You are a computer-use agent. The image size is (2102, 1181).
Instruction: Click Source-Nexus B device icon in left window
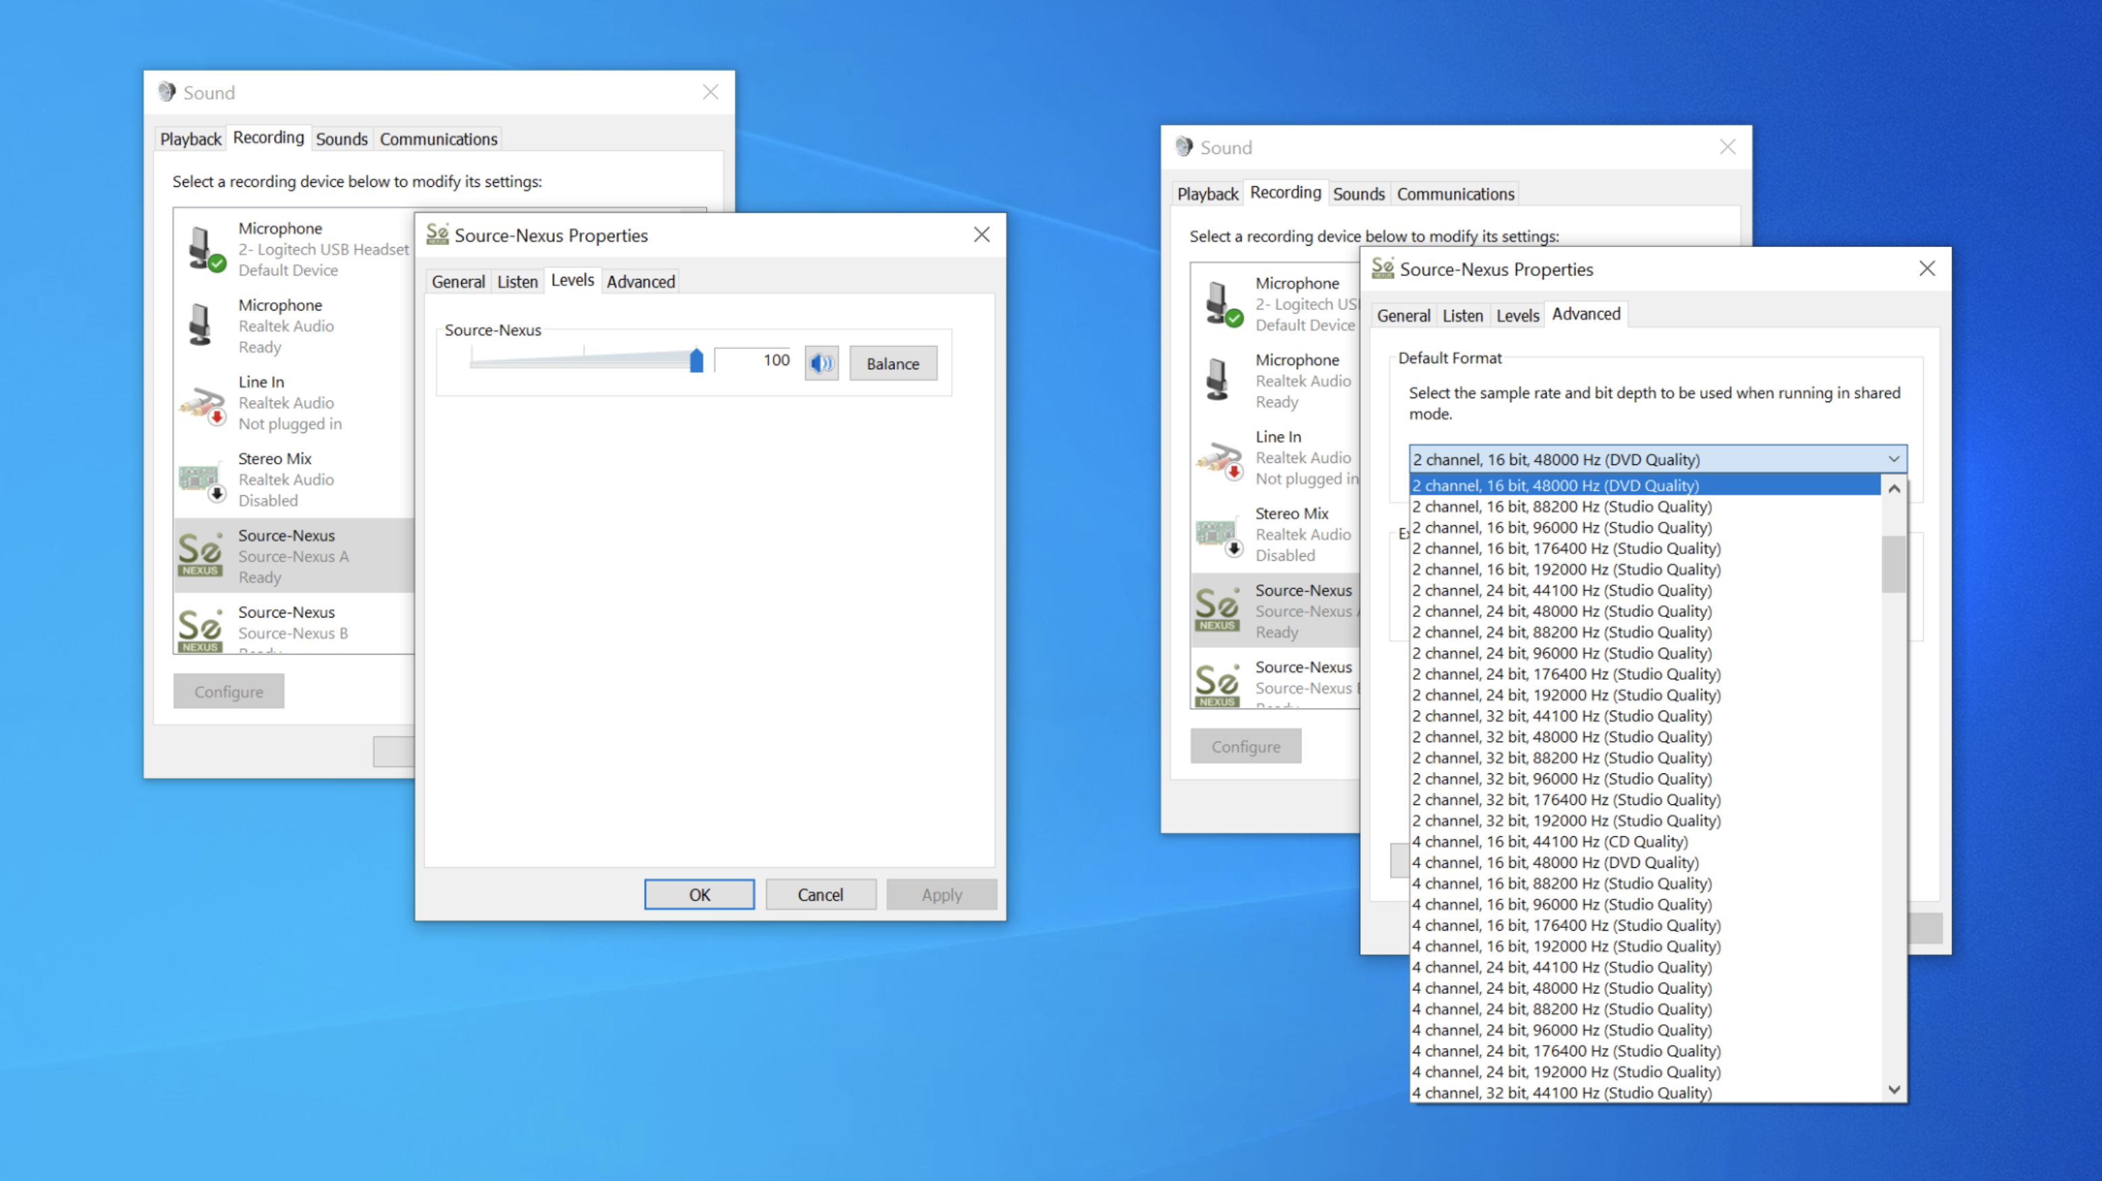(x=200, y=629)
